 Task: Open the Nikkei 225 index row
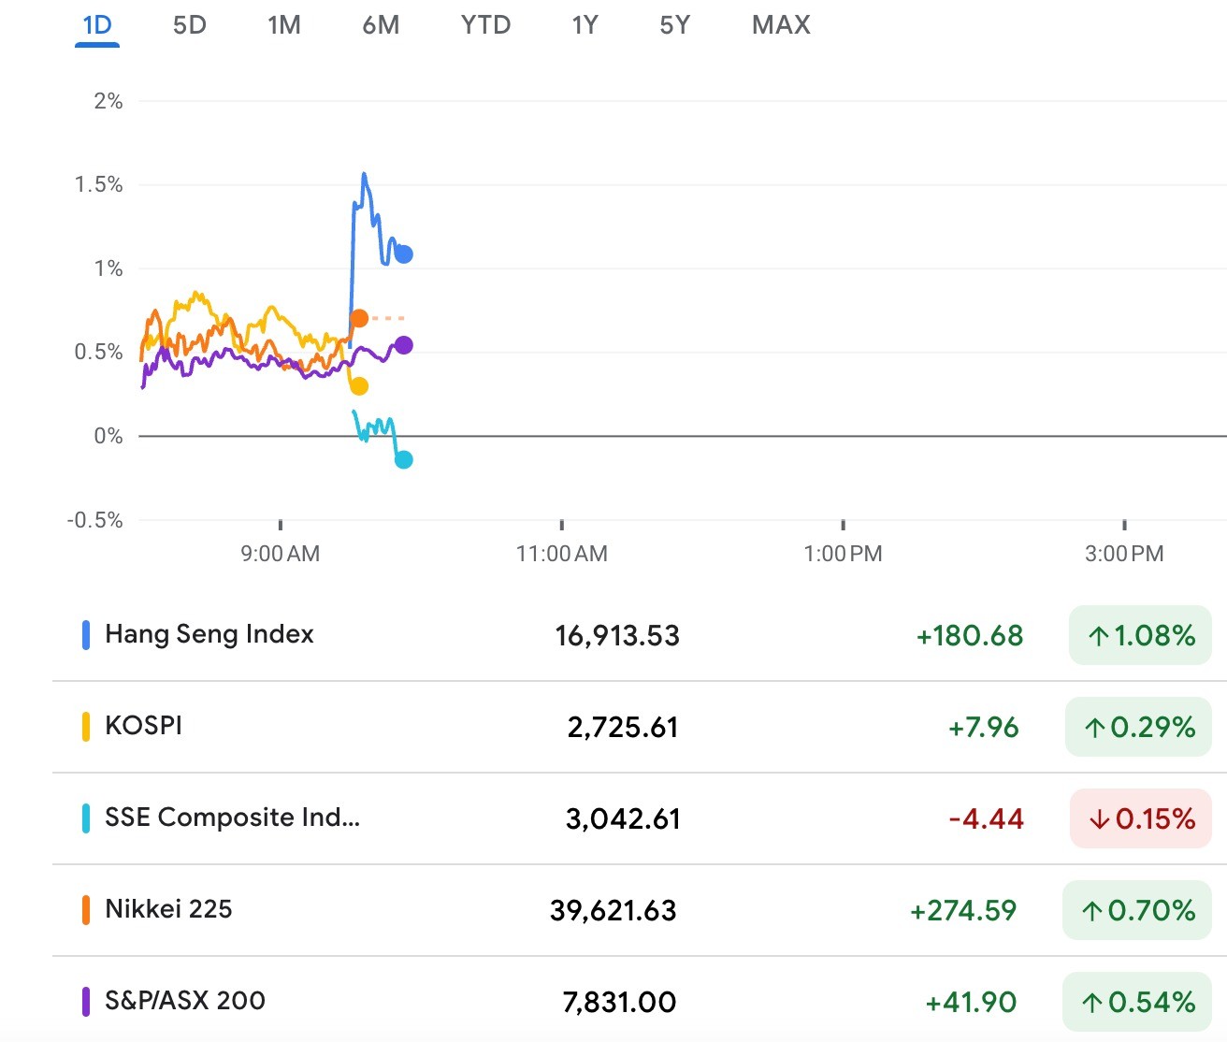(x=640, y=910)
